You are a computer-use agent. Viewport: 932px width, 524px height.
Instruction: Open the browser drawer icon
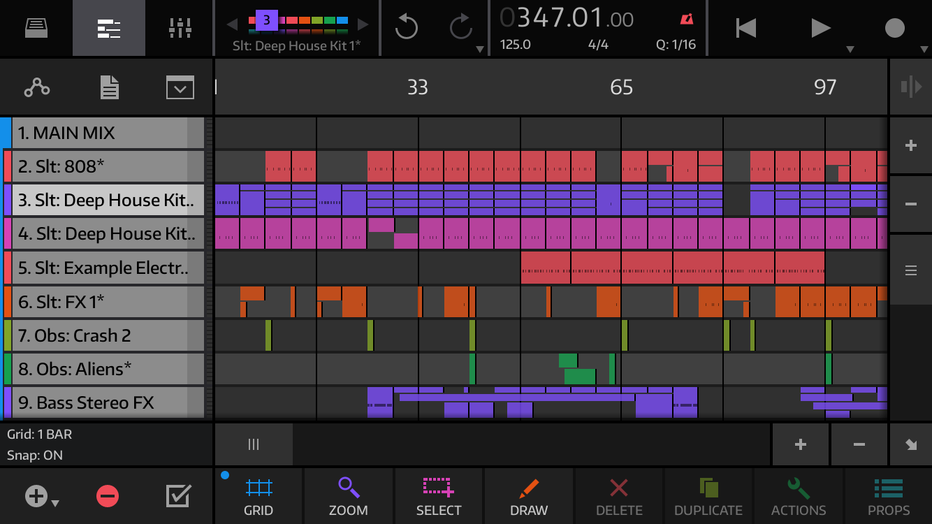pos(36,28)
